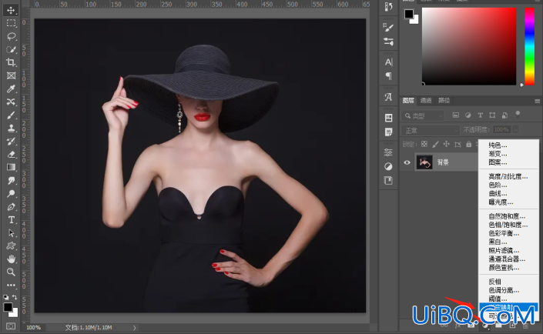Expand the extra tools ellipsis
543x334 pixels.
tap(11, 286)
